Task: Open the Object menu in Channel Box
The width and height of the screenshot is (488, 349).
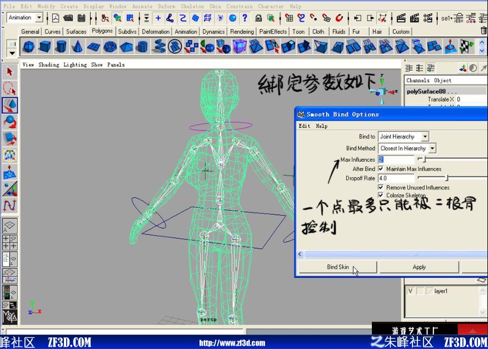Action: click(x=442, y=80)
